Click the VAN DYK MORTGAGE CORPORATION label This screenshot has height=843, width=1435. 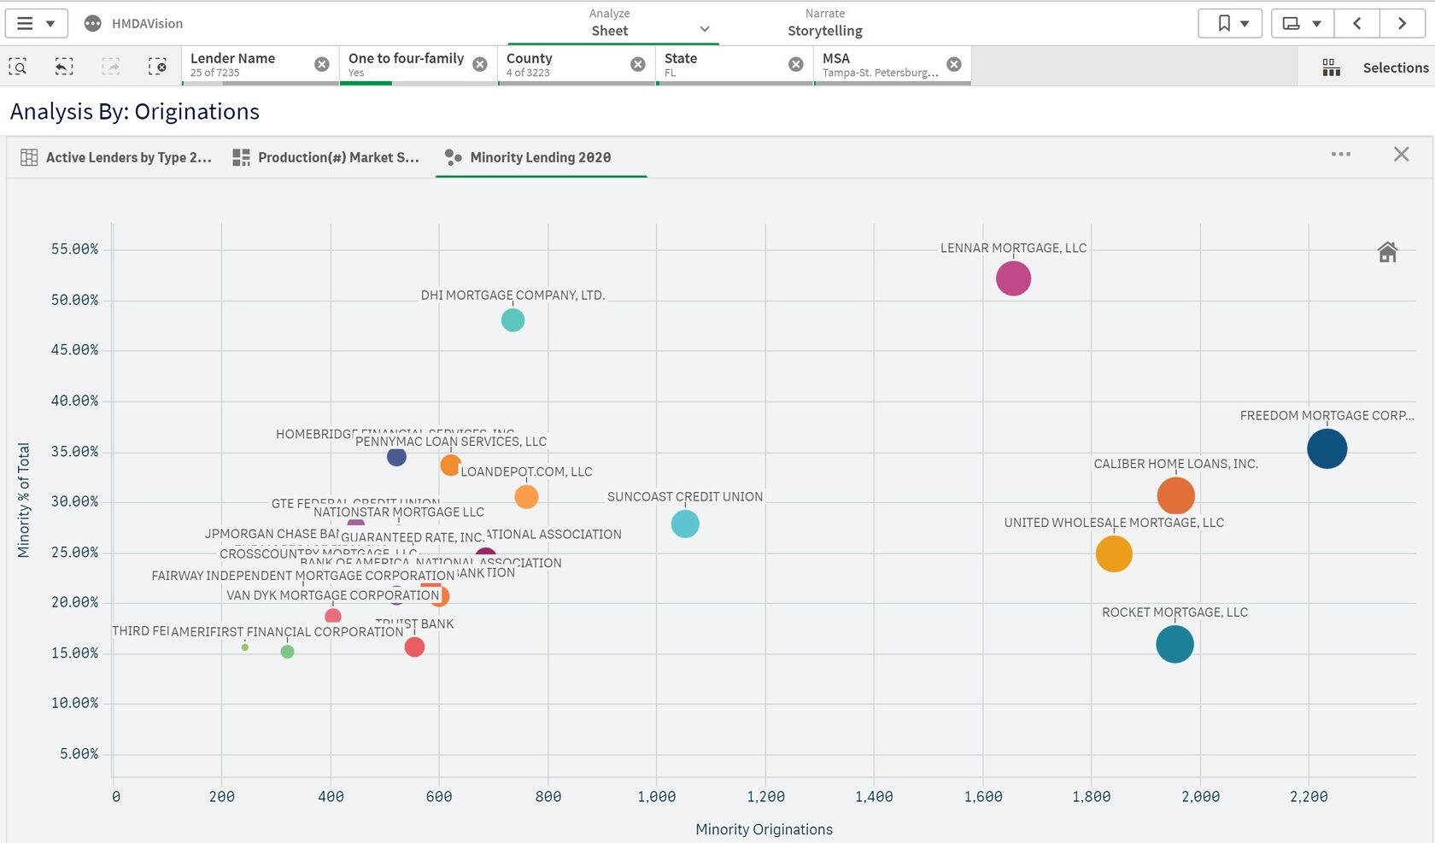coord(333,595)
